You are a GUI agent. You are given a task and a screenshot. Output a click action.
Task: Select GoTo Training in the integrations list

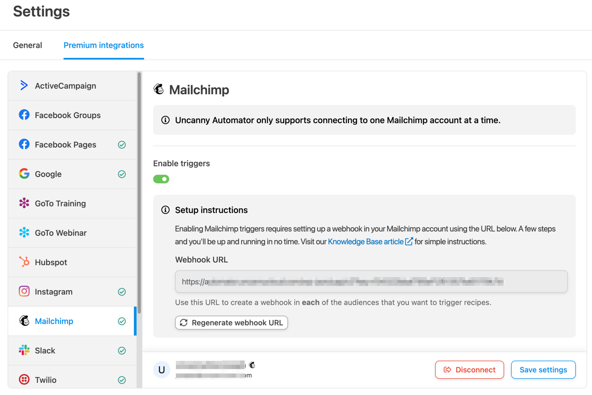72,203
